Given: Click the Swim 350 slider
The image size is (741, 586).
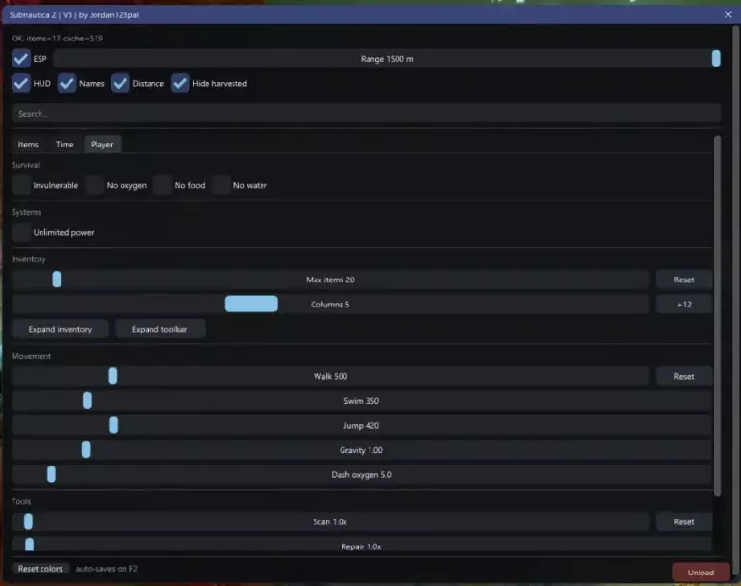Looking at the screenshot, I should click(x=362, y=400).
